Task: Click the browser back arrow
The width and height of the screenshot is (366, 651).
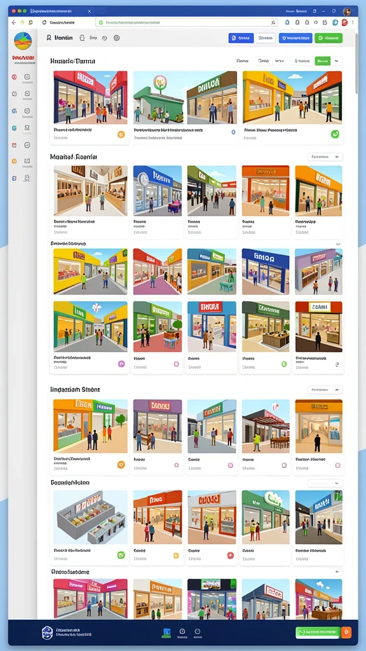Action: click(14, 22)
